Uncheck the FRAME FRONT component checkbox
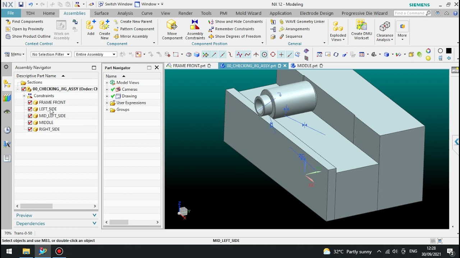 click(30, 102)
